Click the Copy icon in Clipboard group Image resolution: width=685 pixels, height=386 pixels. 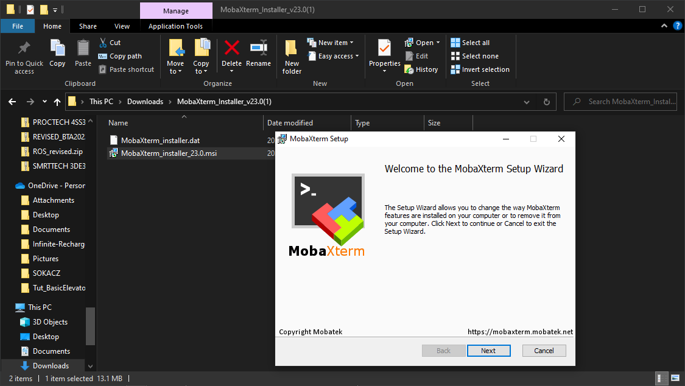[x=57, y=49]
